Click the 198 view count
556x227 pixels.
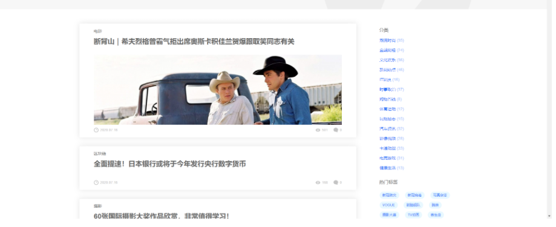(325, 183)
